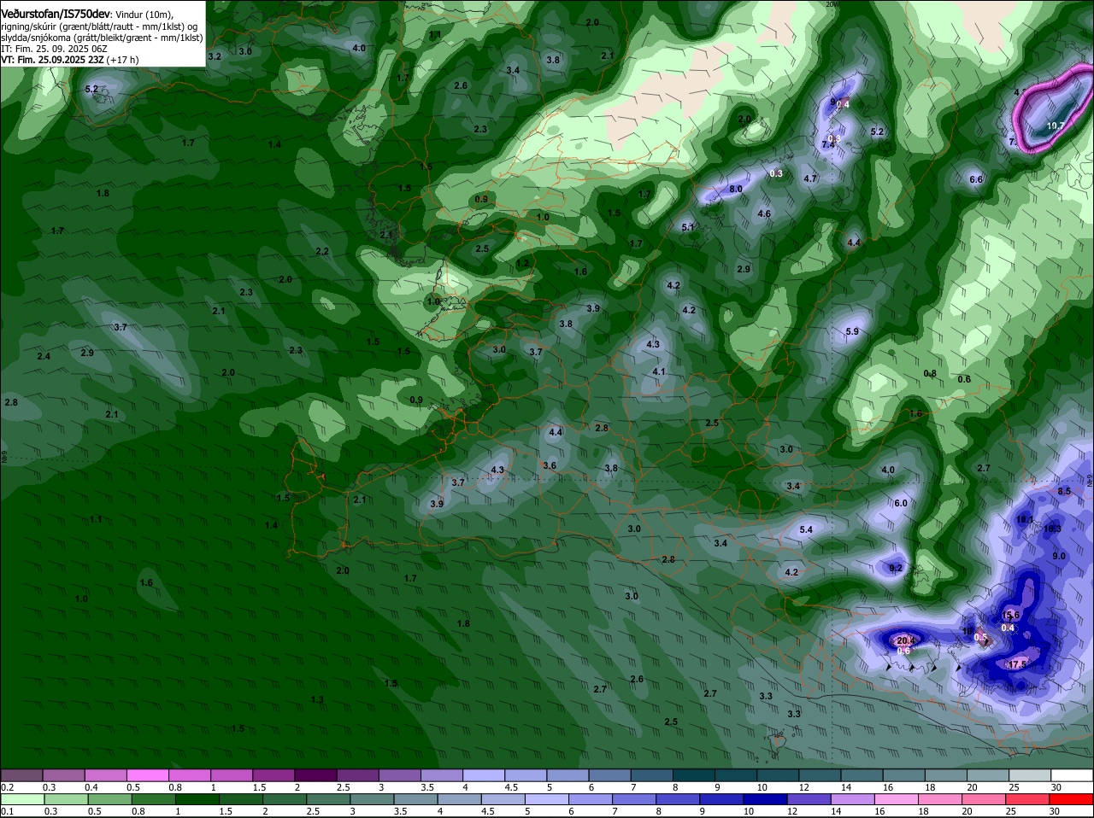Click the periwinkle 6 swatch in lower legend row
This screenshot has width=1094, height=818.
(x=592, y=799)
